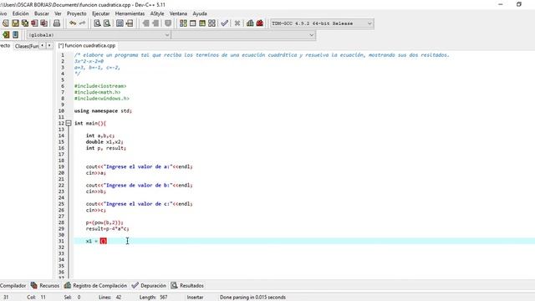Viewport: 535px width, 301px height.
Task: Click left arrow of sidebar tab scroller
Action: coord(43,45)
